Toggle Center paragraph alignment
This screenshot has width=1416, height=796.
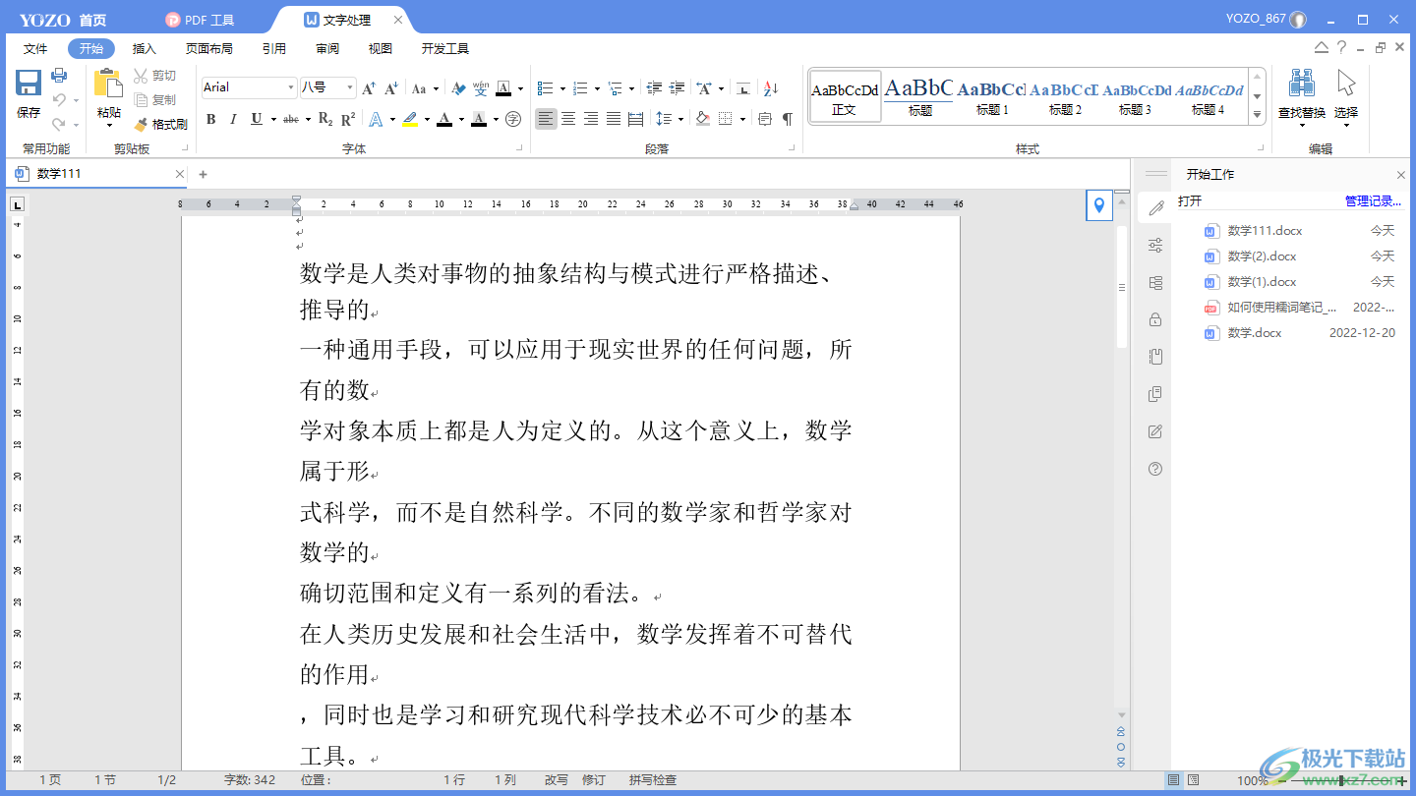568,119
